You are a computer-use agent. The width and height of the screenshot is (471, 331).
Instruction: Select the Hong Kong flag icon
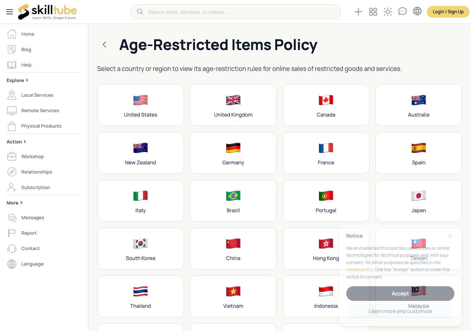coord(326,243)
